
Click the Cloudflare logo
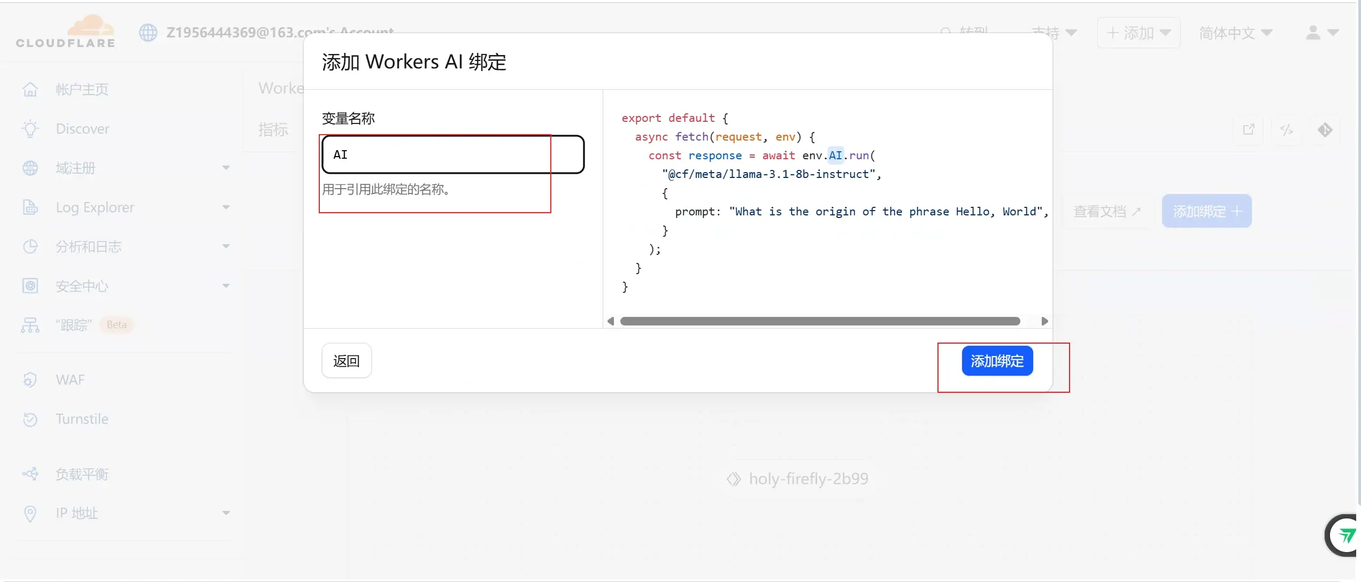point(65,32)
